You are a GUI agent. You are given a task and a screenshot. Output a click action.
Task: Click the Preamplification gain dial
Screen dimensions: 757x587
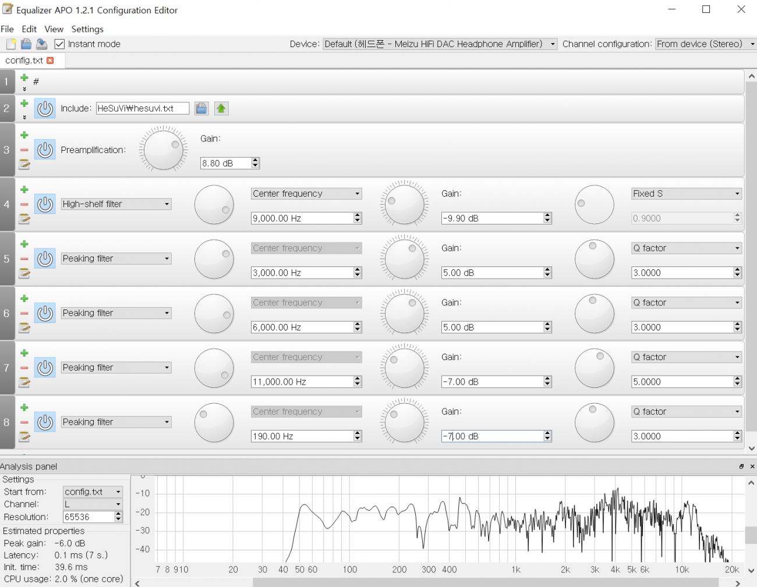164,150
